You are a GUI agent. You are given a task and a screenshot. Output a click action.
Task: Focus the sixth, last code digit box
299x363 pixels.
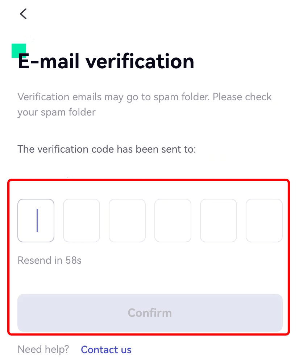pyautogui.click(x=264, y=221)
